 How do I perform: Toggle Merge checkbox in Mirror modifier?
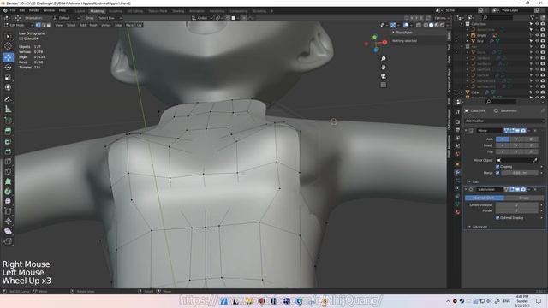497,173
